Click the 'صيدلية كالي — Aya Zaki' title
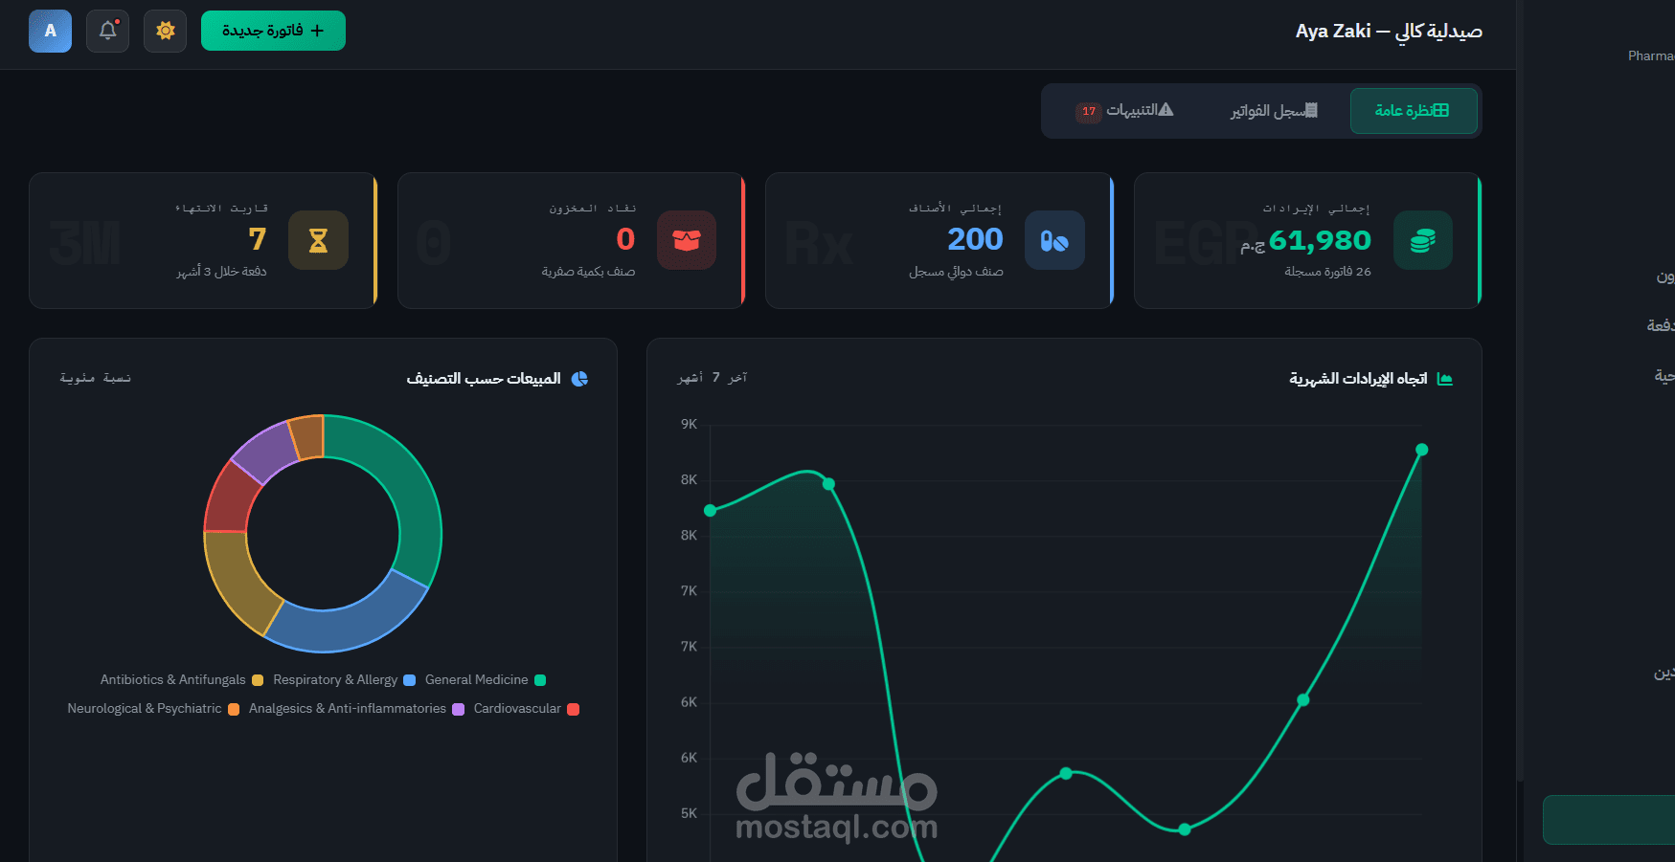1675x862 pixels. click(x=1389, y=31)
